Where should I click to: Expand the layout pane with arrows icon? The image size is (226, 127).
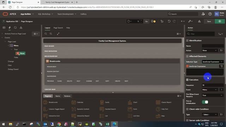click(x=58, y=34)
